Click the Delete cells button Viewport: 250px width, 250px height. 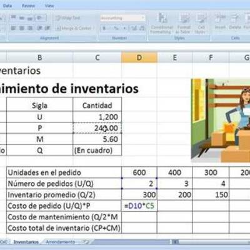tap(235, 22)
